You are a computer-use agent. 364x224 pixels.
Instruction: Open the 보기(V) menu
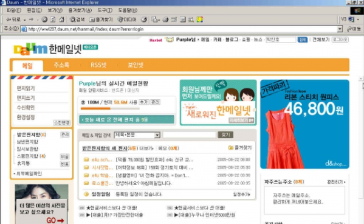tap(55, 10)
